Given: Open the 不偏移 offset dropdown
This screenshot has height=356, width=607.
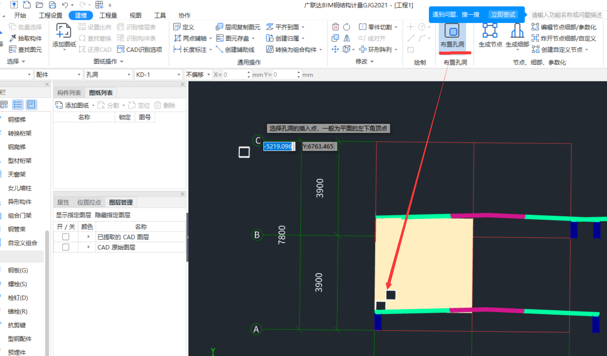Looking at the screenshot, I should coord(198,75).
